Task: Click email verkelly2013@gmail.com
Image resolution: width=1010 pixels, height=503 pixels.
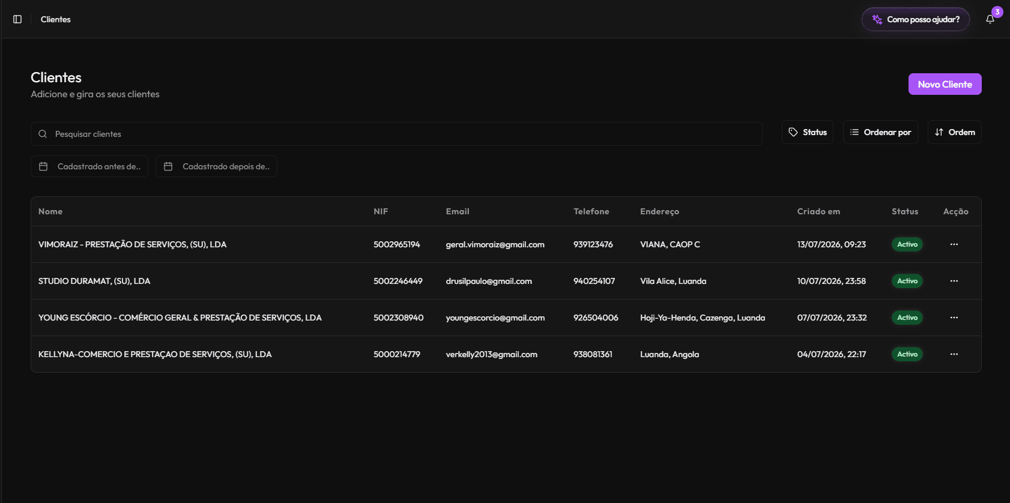Action: tap(492, 354)
